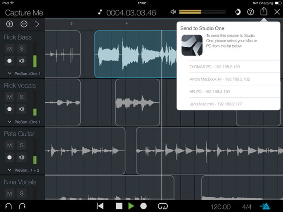Toggle loop mode in transport bar

pyautogui.click(x=162, y=206)
